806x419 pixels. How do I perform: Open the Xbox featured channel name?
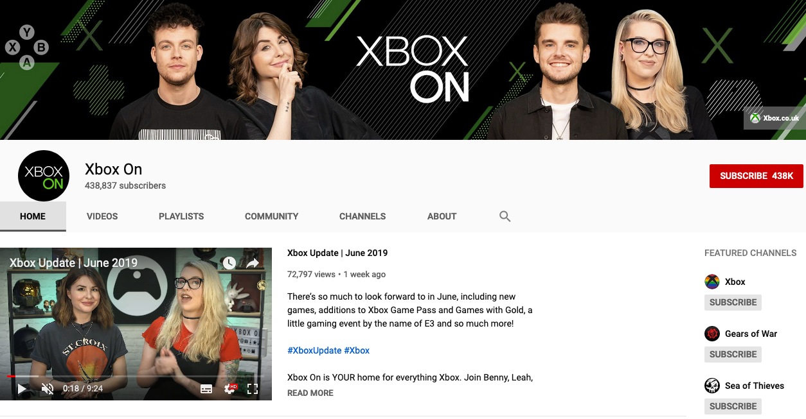tap(735, 282)
